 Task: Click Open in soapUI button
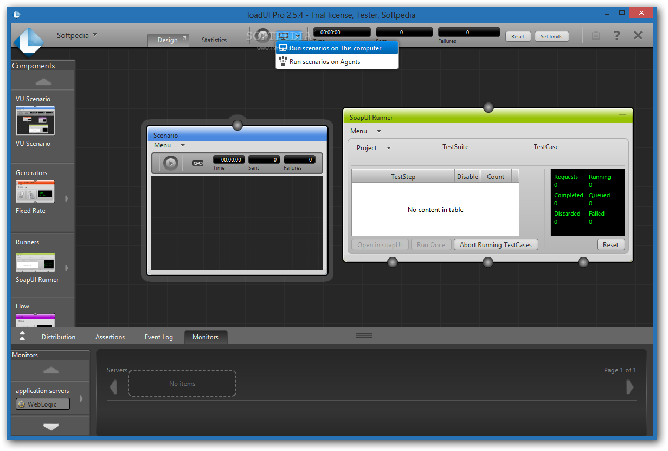380,245
